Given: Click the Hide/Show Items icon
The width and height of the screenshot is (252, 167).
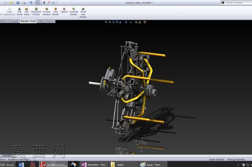Looking at the screenshot, I should coord(131,22).
